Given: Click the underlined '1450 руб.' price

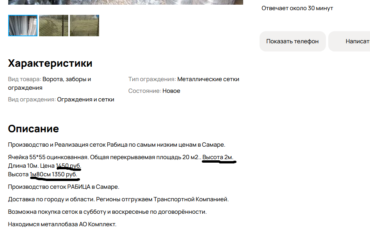Looking at the screenshot, I should (69, 166).
